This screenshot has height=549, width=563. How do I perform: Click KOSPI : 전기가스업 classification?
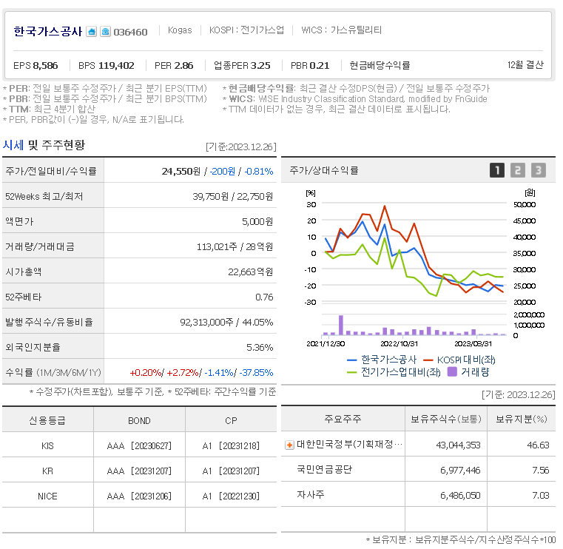(x=246, y=30)
